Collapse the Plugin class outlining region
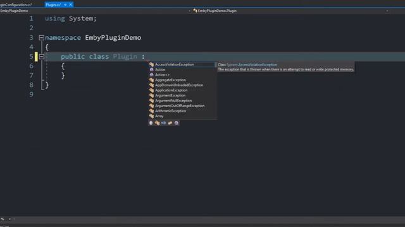Image resolution: width=405 pixels, height=227 pixels. pos(41,57)
